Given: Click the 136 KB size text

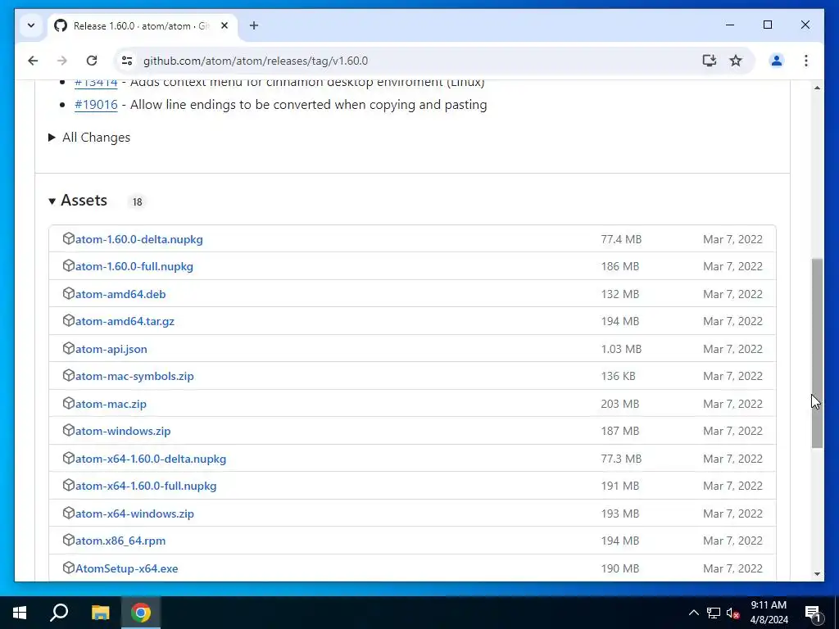Looking at the screenshot, I should coord(618,377).
